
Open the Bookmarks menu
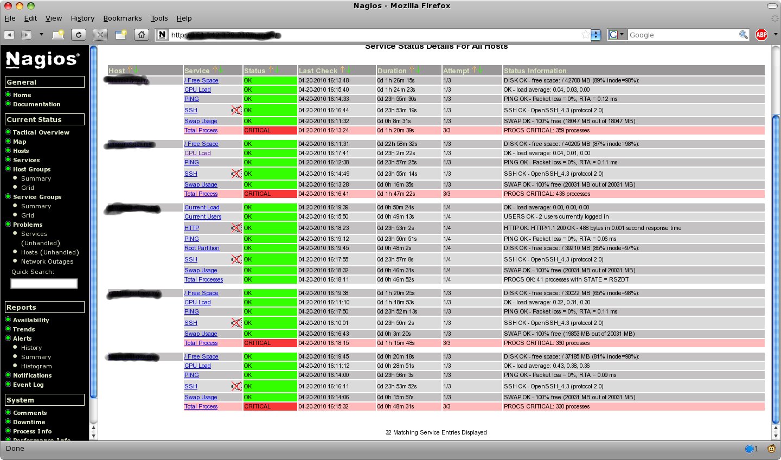click(x=123, y=18)
